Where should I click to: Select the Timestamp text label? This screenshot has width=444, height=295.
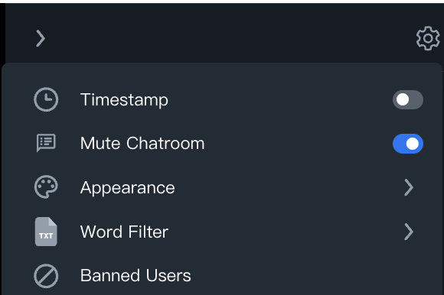point(124,100)
